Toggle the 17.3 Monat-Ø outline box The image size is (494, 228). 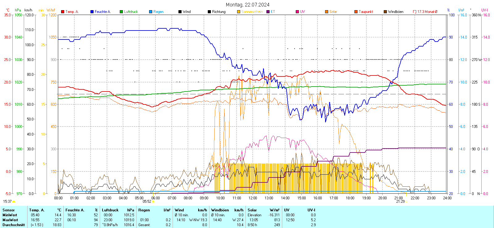tap(415, 12)
